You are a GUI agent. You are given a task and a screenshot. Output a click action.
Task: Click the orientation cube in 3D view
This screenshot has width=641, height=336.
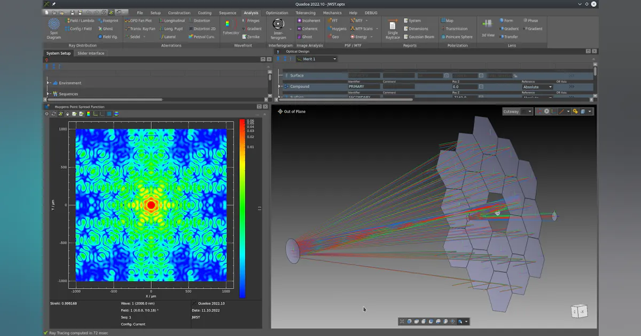tap(579, 311)
